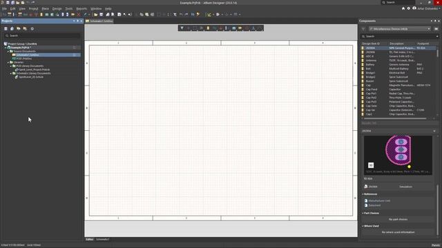Collapse the Part Choices section

(363, 213)
